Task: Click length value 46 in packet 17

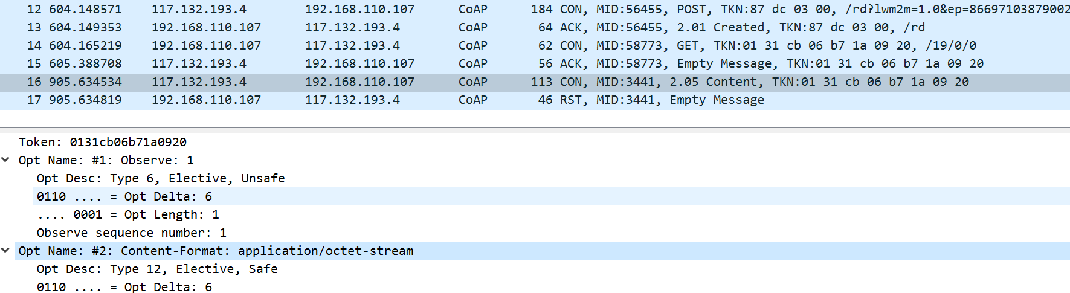Action: 546,100
